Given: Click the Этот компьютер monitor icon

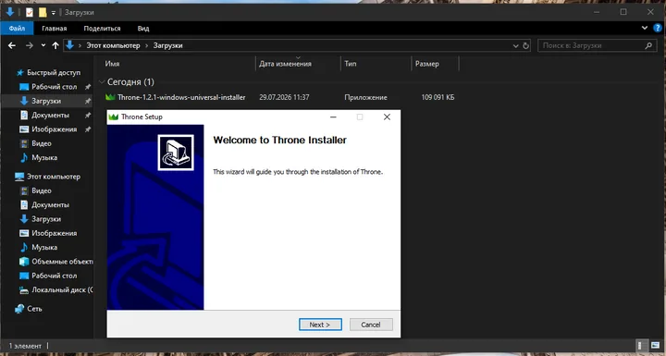Looking at the screenshot, I should click(x=19, y=177).
